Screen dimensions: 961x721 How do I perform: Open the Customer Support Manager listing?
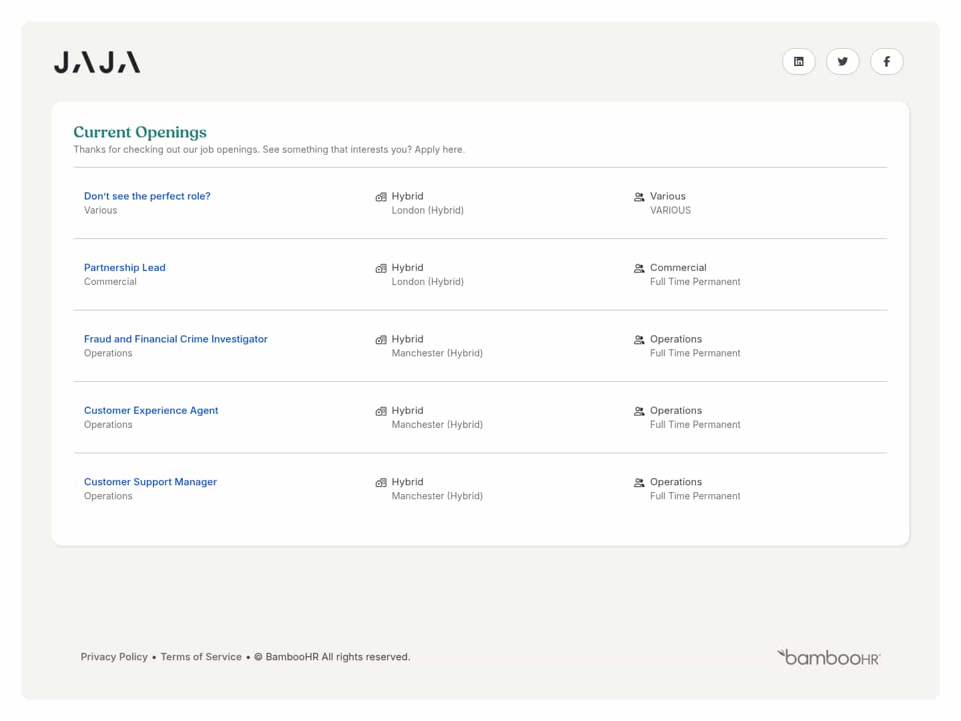150,481
